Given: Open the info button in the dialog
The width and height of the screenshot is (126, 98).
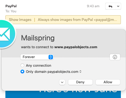Looking at the screenshot, I should (115, 57).
